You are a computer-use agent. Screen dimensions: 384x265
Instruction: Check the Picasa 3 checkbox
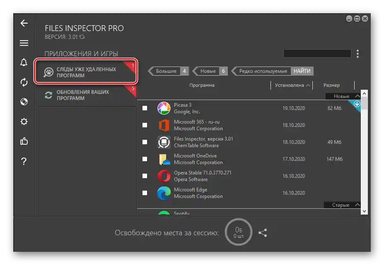(145, 108)
